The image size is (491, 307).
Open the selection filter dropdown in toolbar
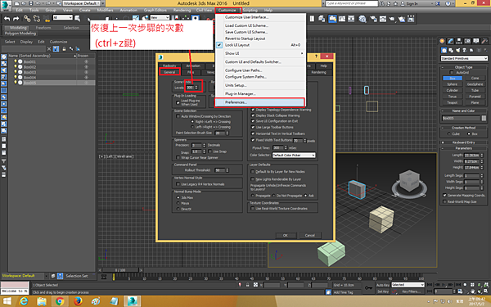point(63,18)
